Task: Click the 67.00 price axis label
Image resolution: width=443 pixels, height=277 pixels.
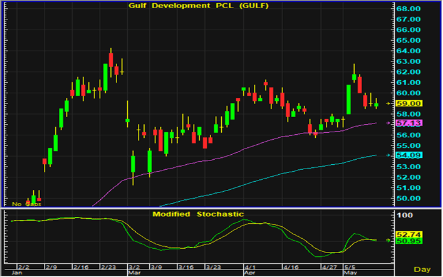Action: (409, 19)
